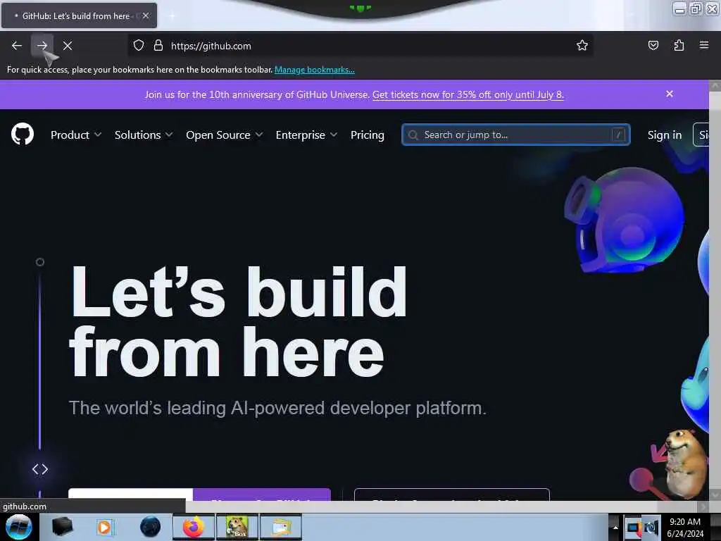Click Sign in

click(x=665, y=135)
